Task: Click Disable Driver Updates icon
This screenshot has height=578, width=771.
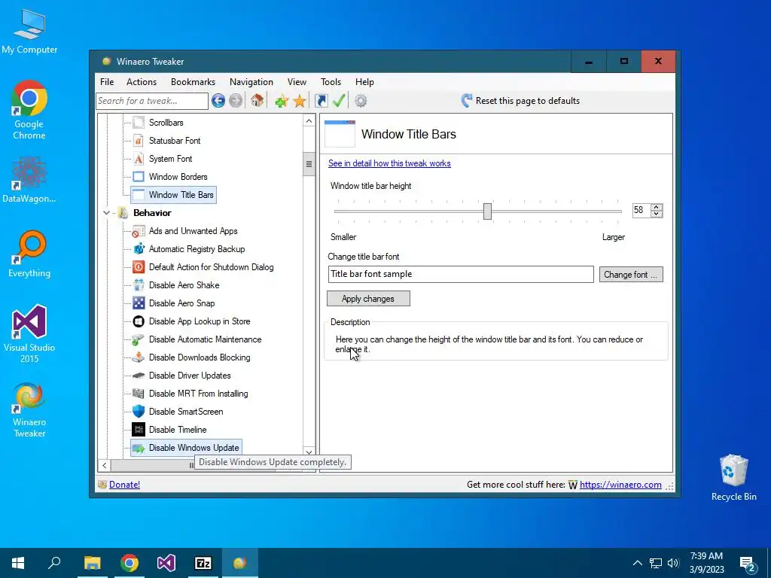Action: pos(139,376)
